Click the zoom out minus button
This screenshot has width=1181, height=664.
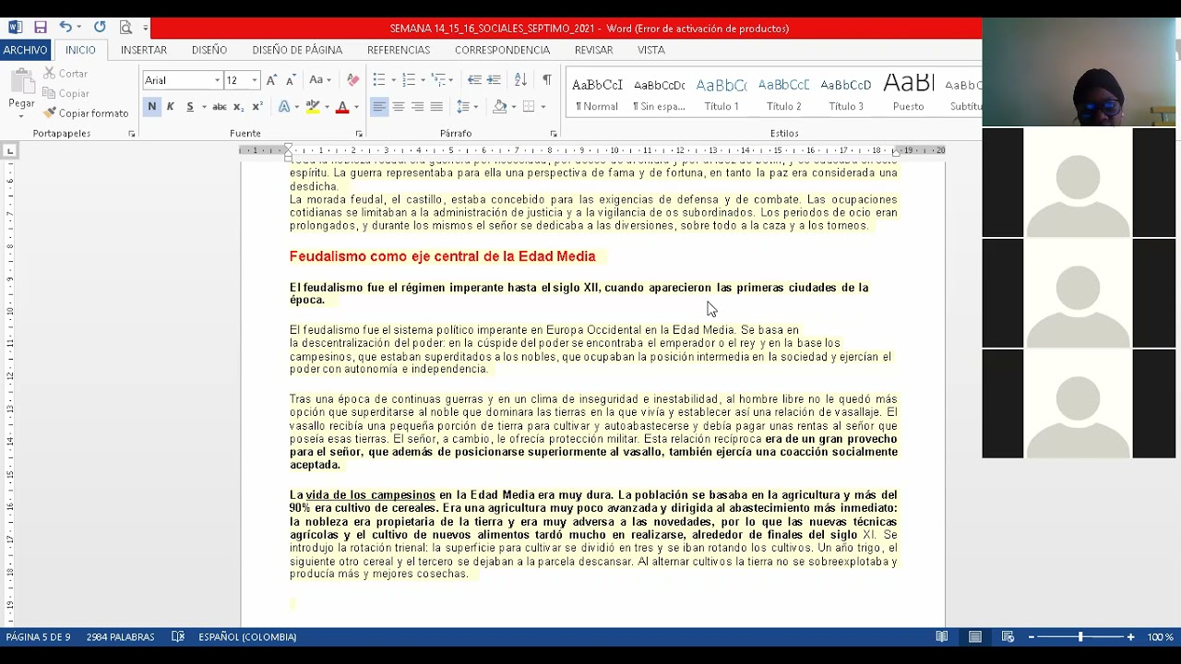pos(1032,636)
